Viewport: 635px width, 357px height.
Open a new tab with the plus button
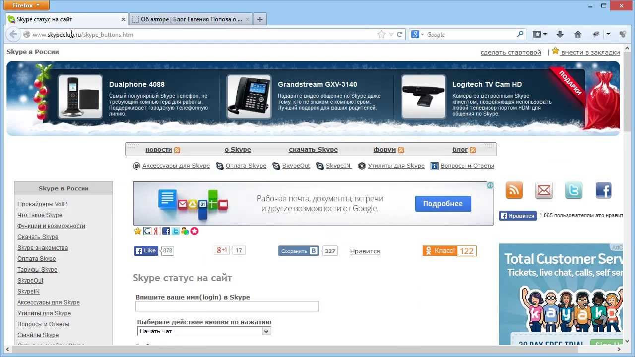pos(260,19)
